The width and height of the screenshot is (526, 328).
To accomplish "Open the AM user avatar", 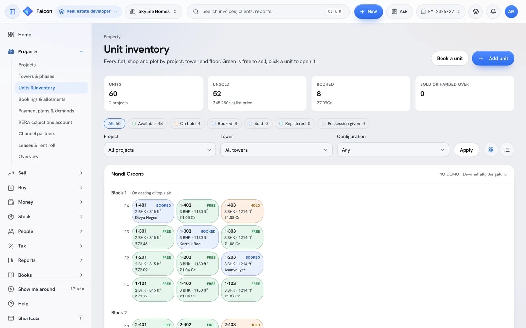I will coord(511,11).
